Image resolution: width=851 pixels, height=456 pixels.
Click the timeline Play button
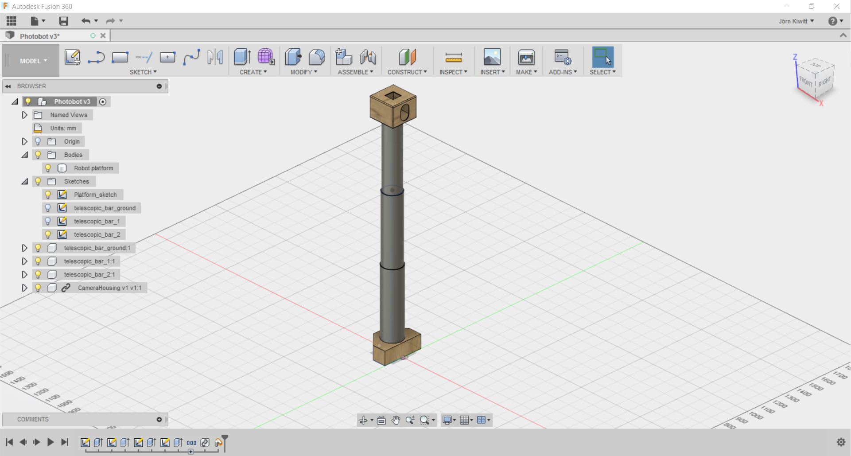click(x=51, y=442)
